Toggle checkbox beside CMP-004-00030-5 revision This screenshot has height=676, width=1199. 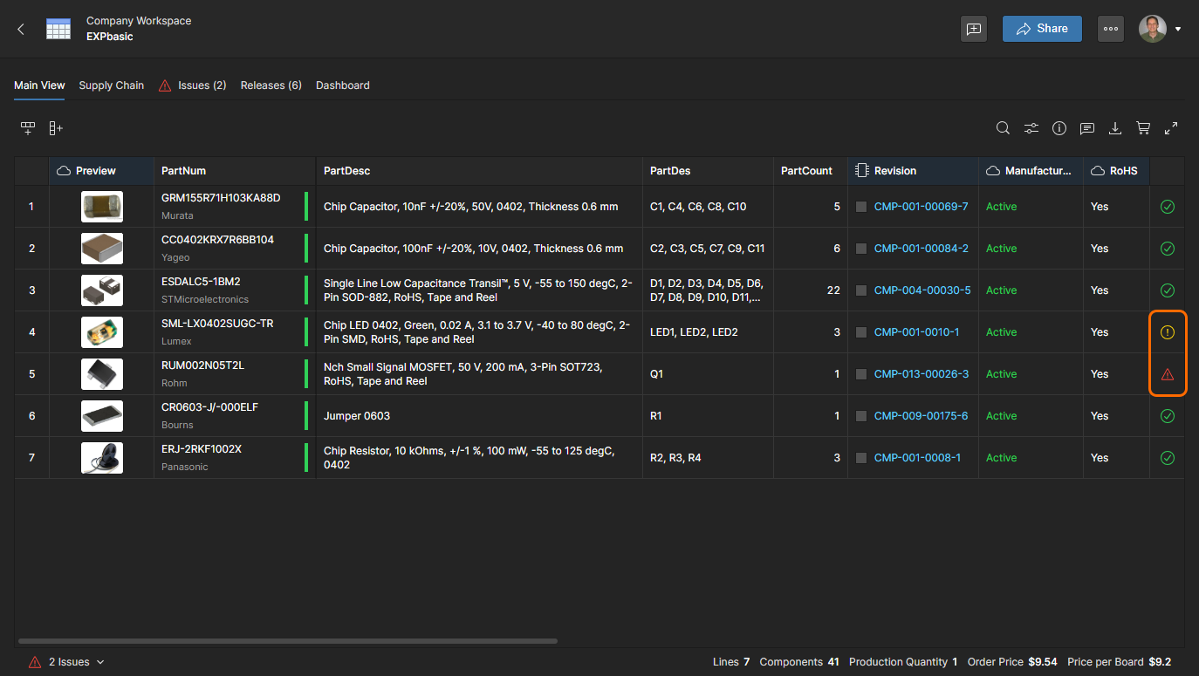861,290
